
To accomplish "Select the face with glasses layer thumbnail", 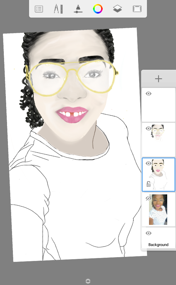I will pos(158,140).
